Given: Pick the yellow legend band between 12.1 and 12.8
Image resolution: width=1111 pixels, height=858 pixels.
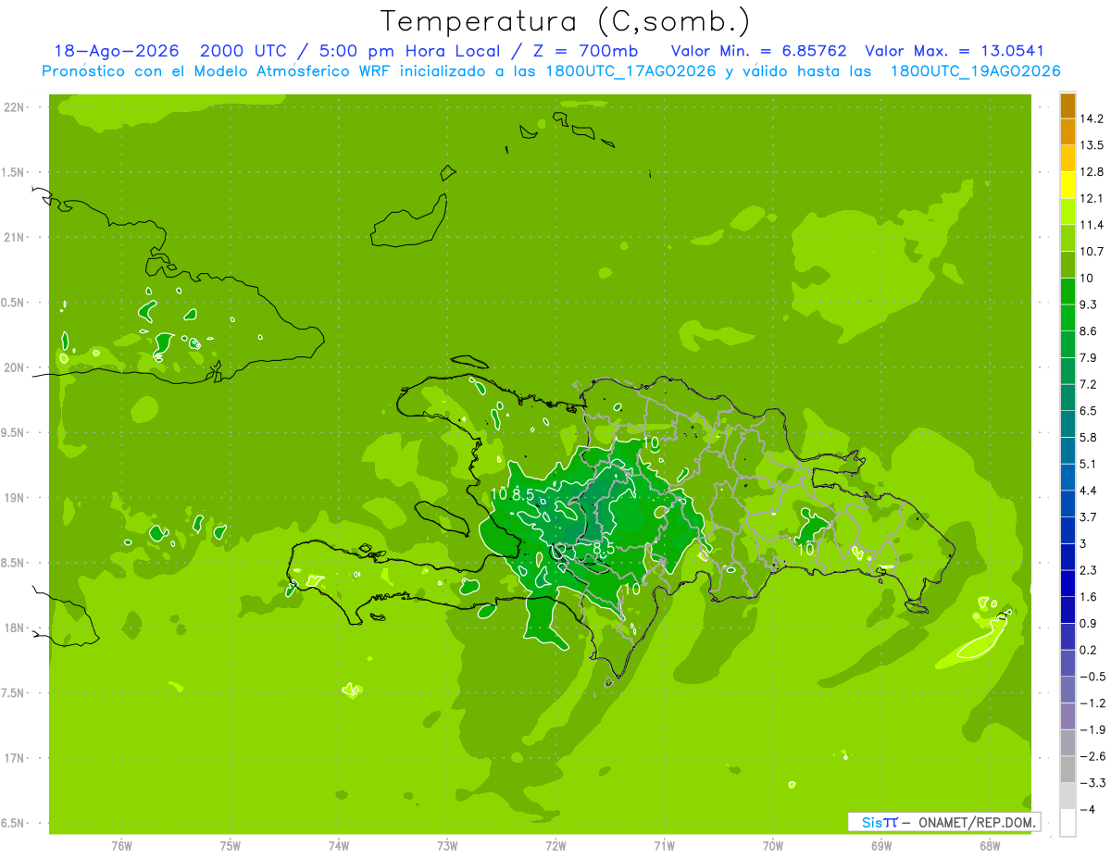Looking at the screenshot, I should (x=1067, y=185).
